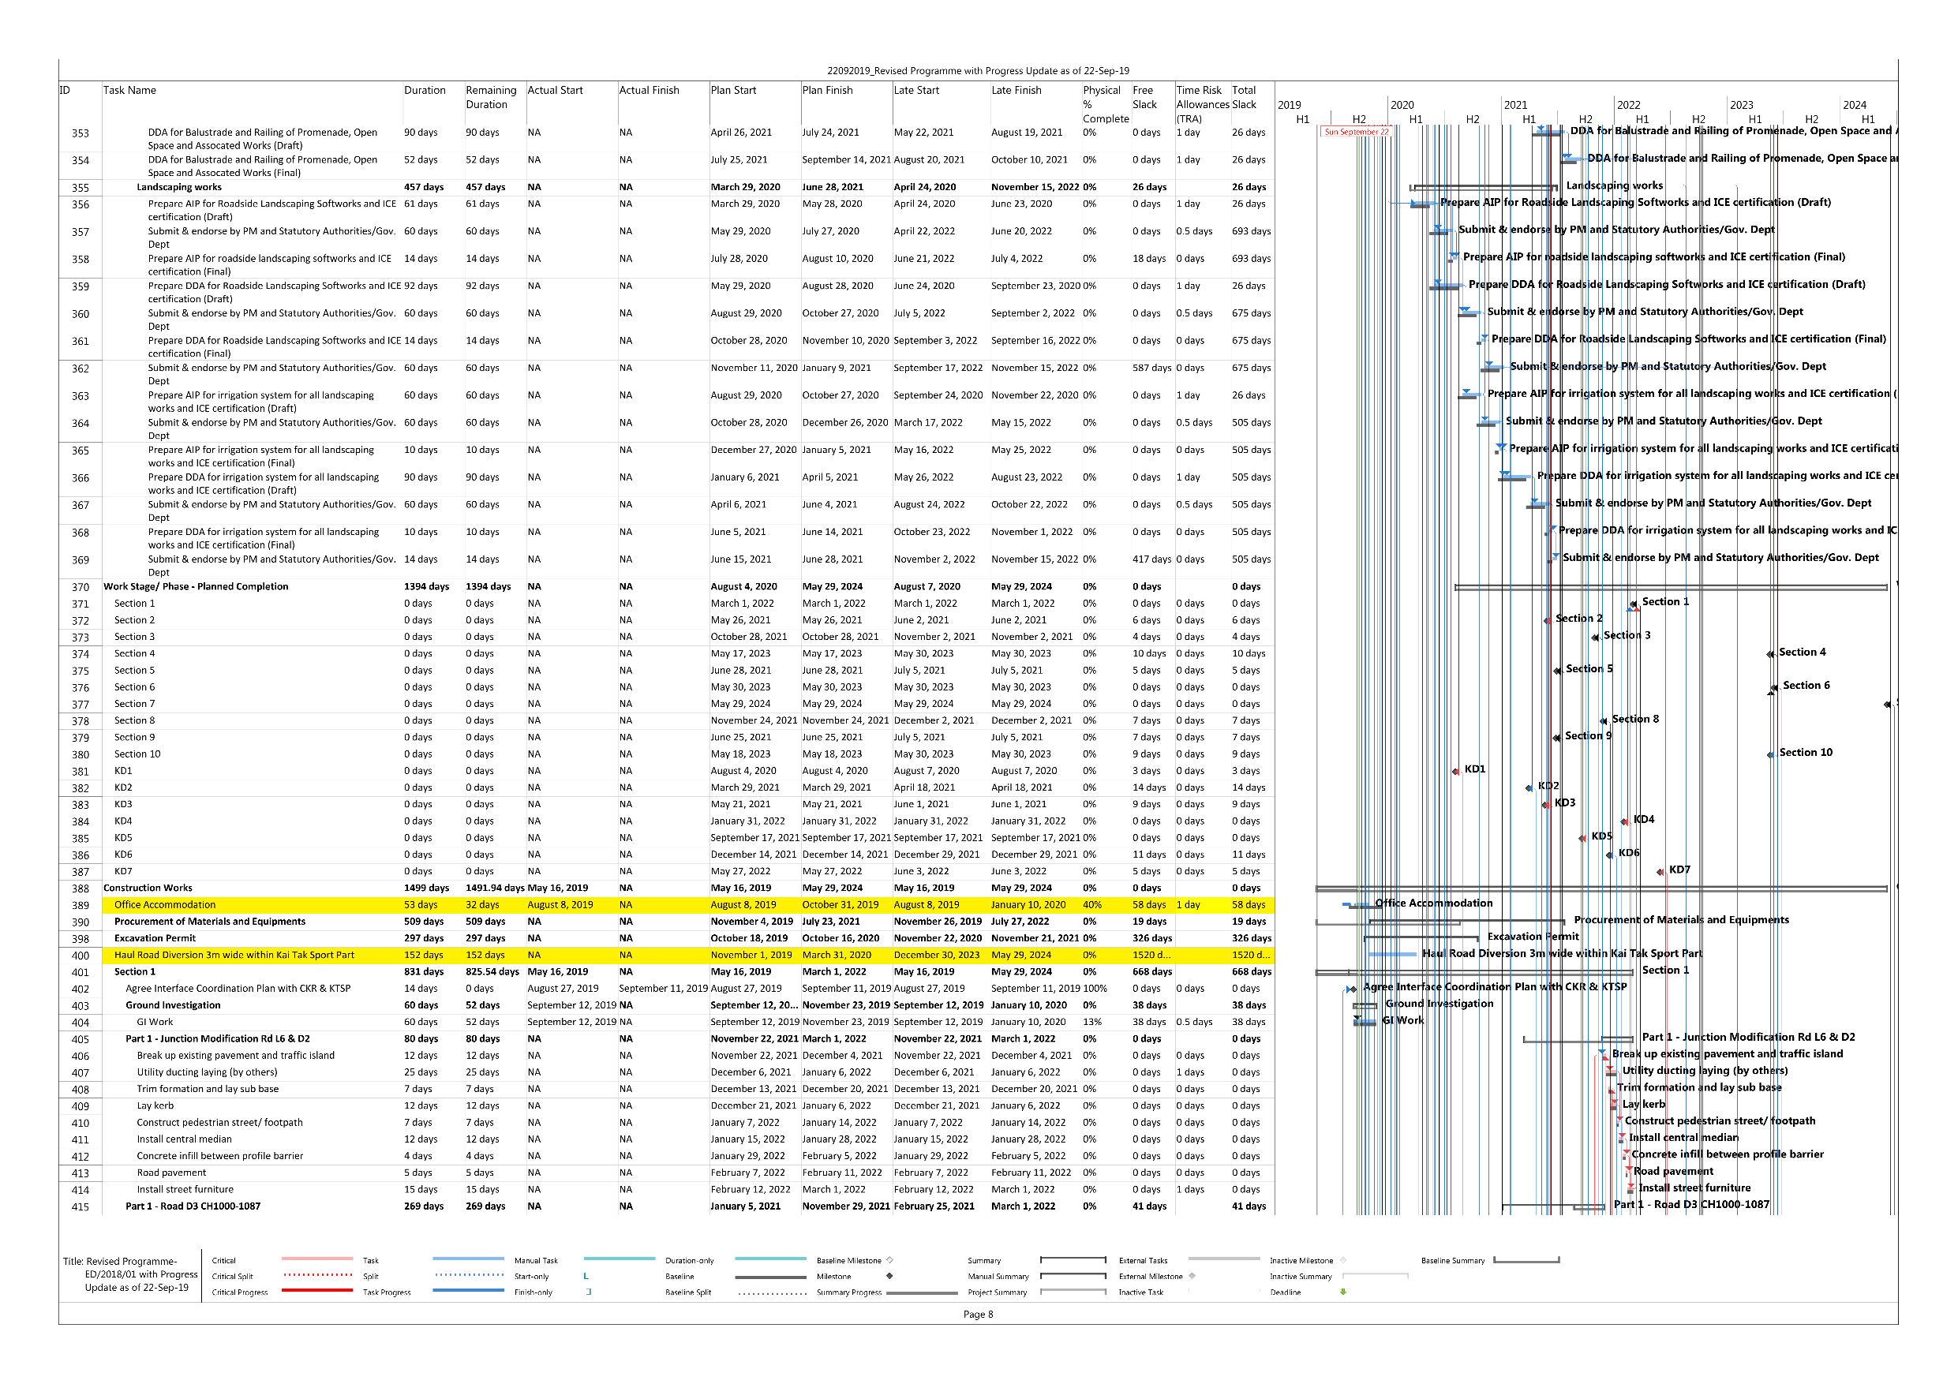Click the Finish-only bracket in the legend
Screen dimensions: 1958x1384
point(588,1292)
